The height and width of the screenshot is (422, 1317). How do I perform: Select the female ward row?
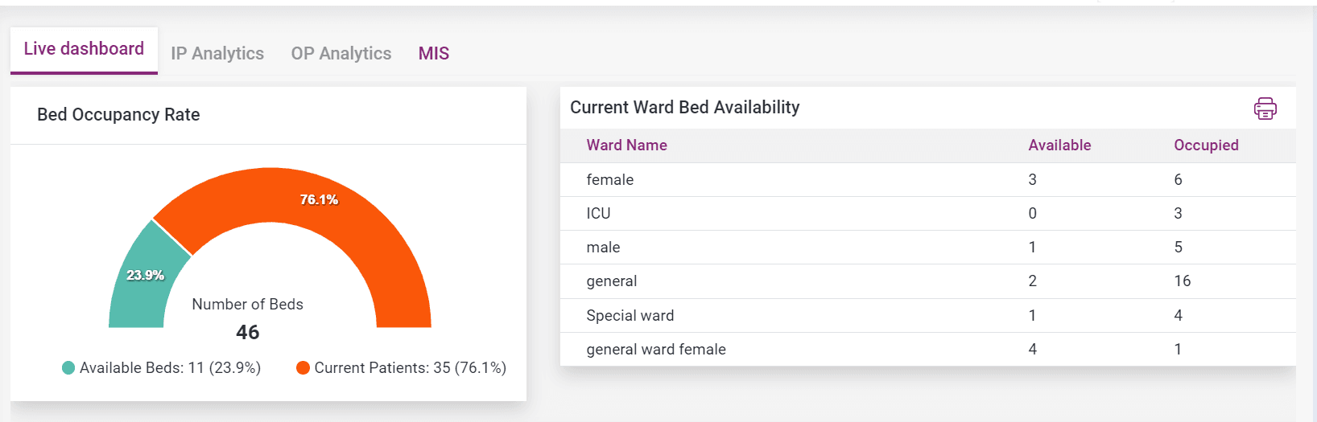point(609,180)
